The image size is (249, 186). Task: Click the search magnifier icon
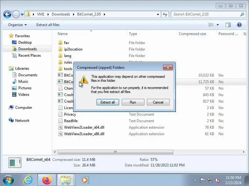point(242,14)
